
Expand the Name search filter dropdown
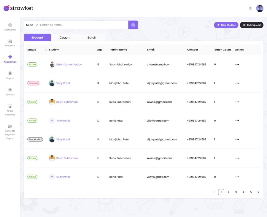pyautogui.click(x=32, y=25)
